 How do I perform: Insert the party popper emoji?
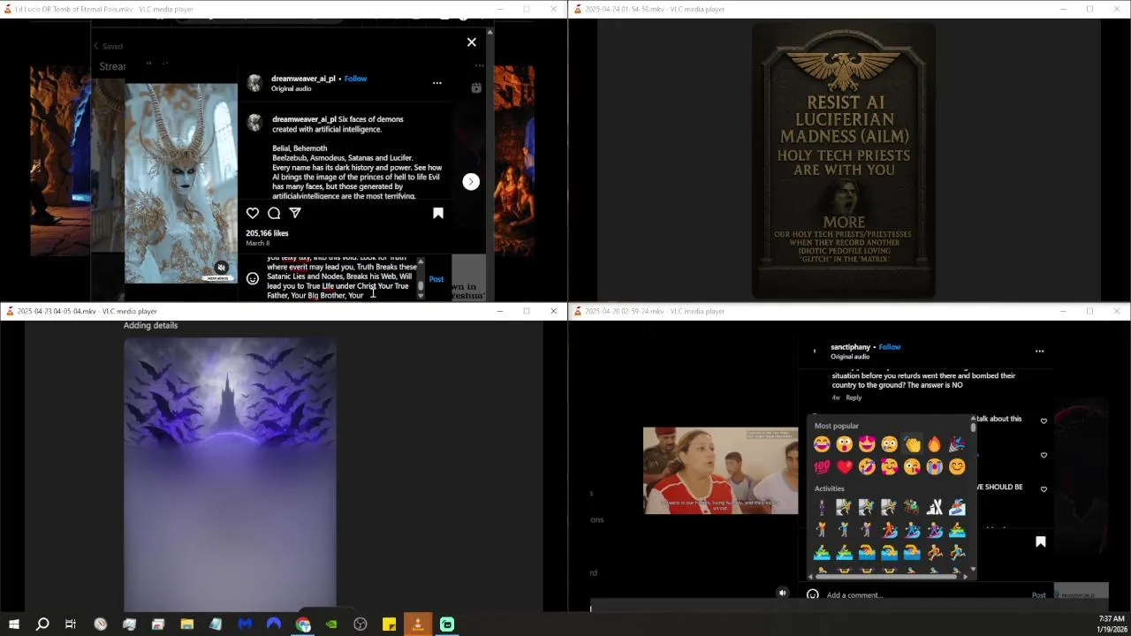tap(957, 444)
